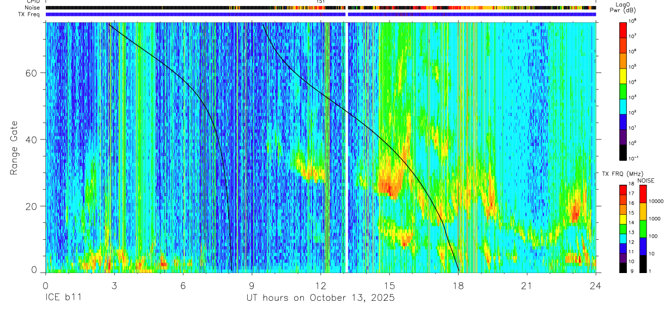Click x-axis tick label '9'
670x309 pixels.
[252, 286]
